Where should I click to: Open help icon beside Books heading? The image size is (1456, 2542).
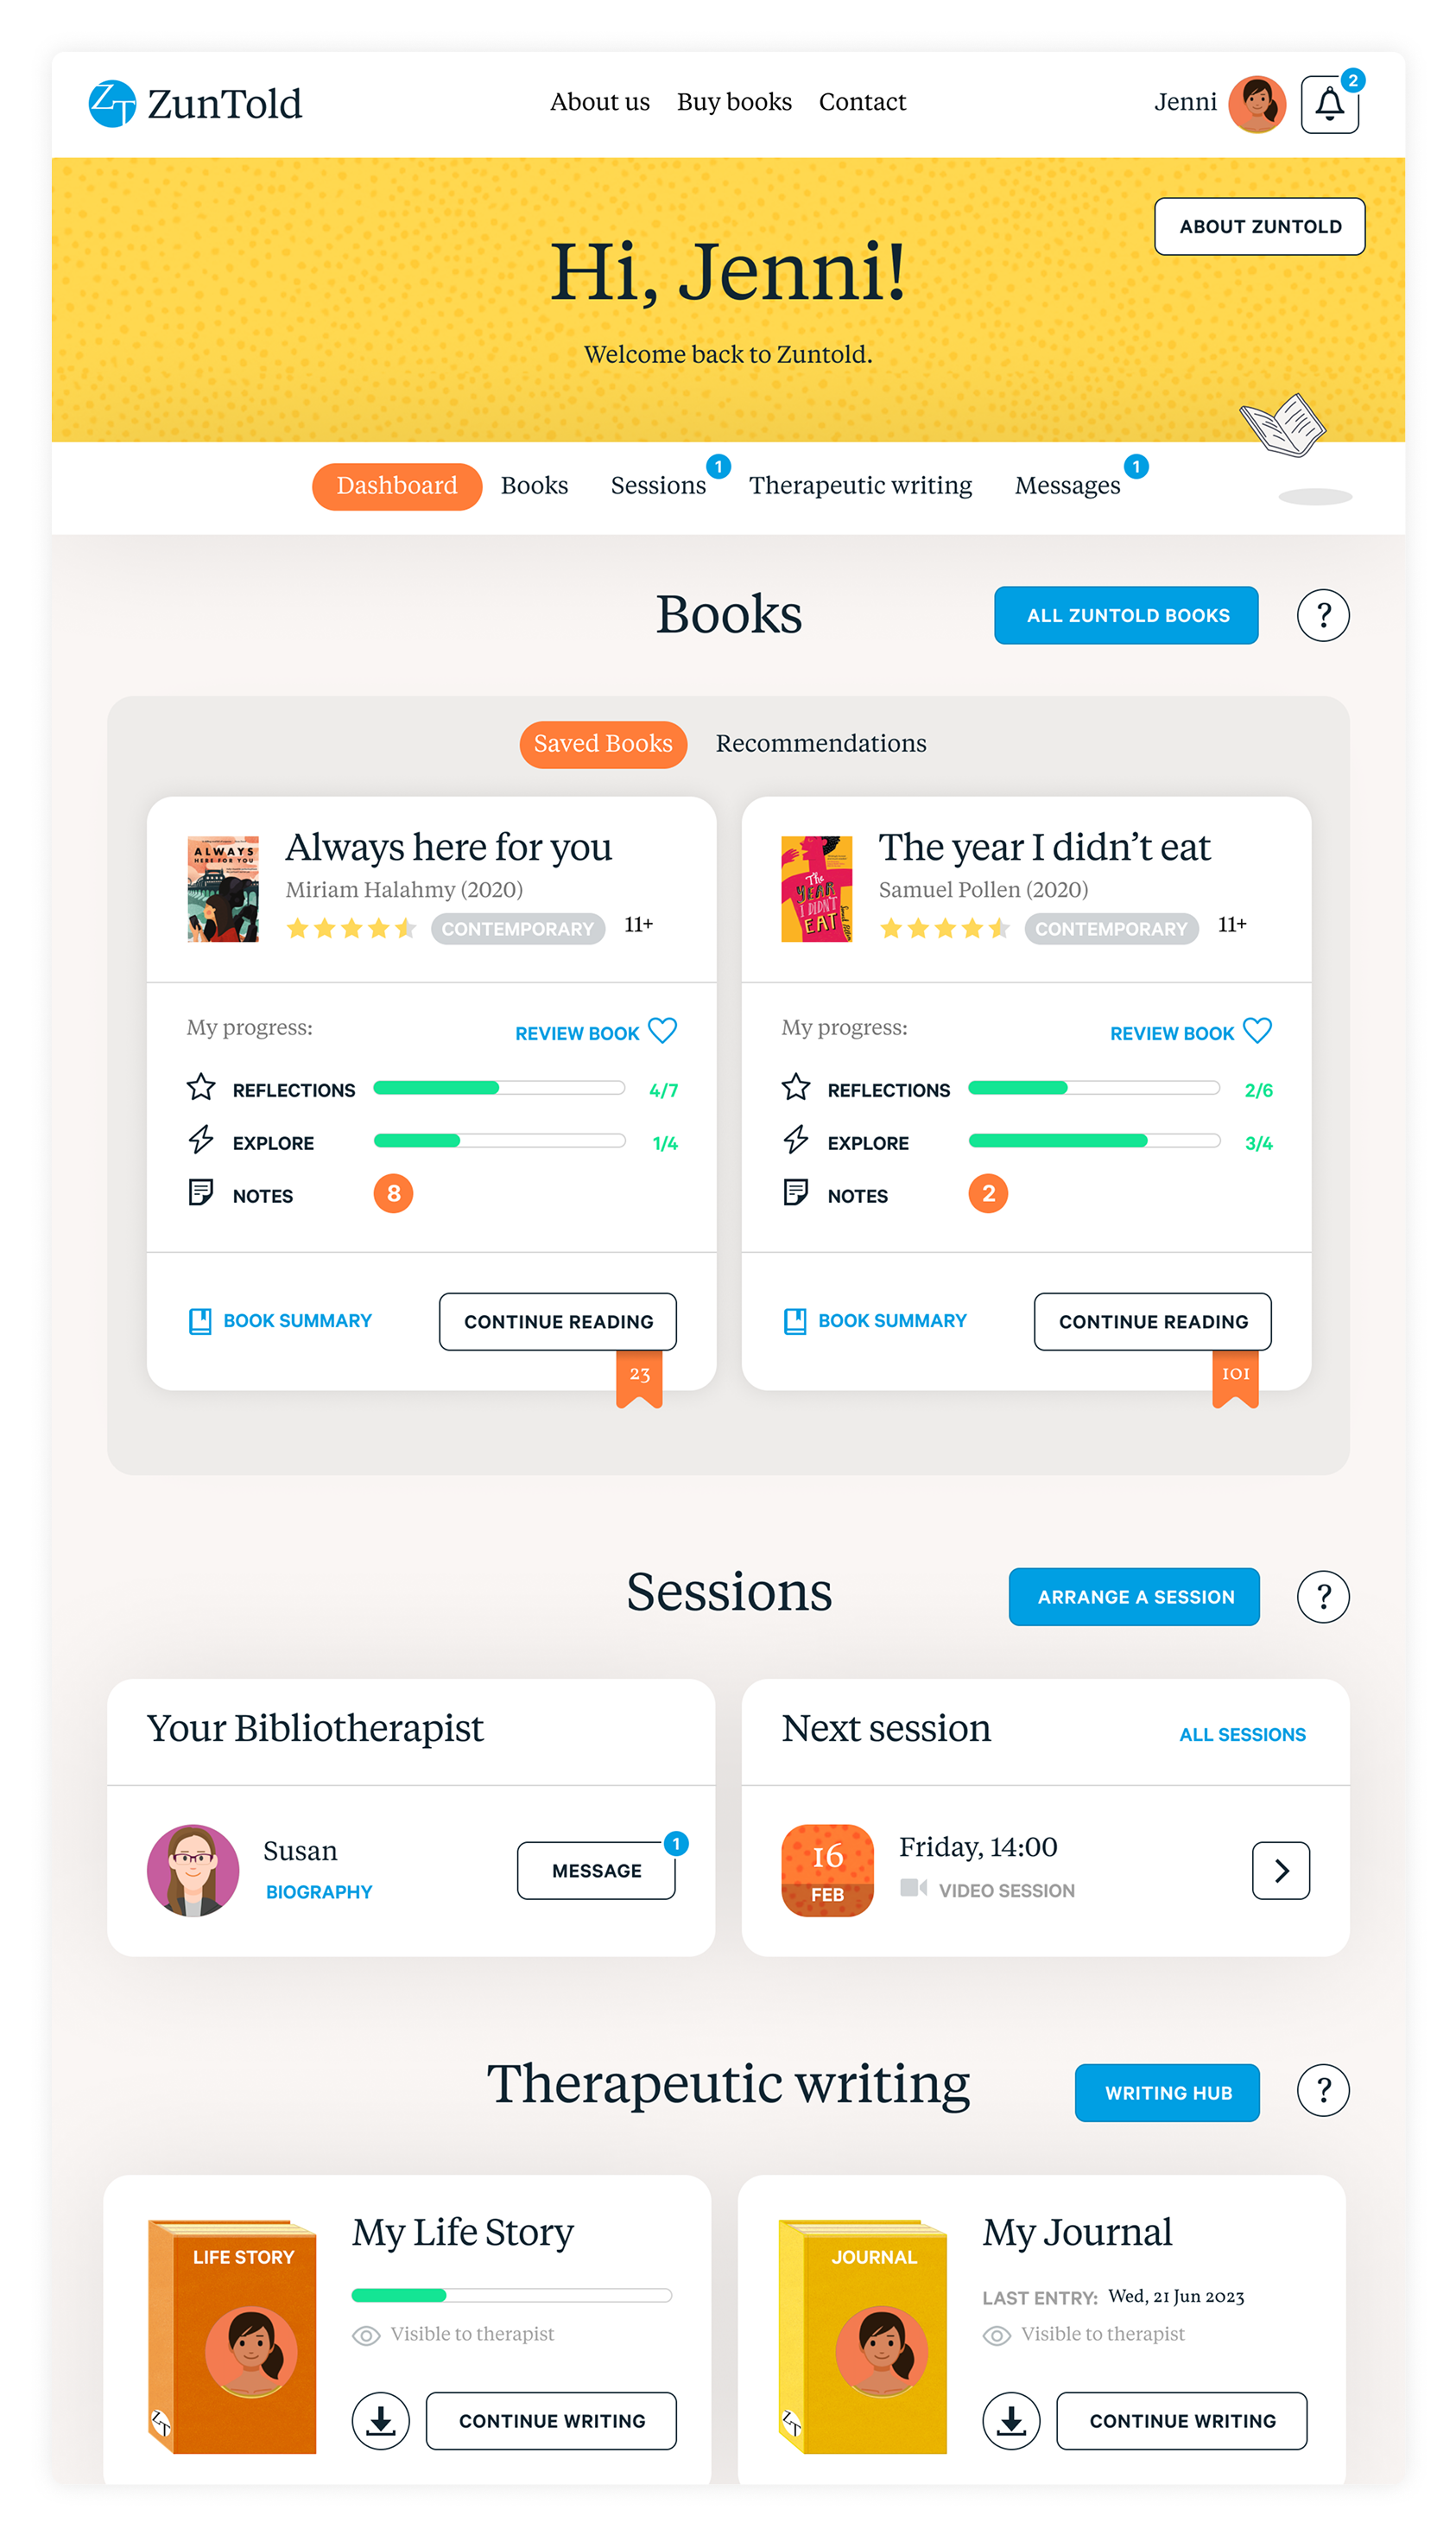[x=1323, y=615]
